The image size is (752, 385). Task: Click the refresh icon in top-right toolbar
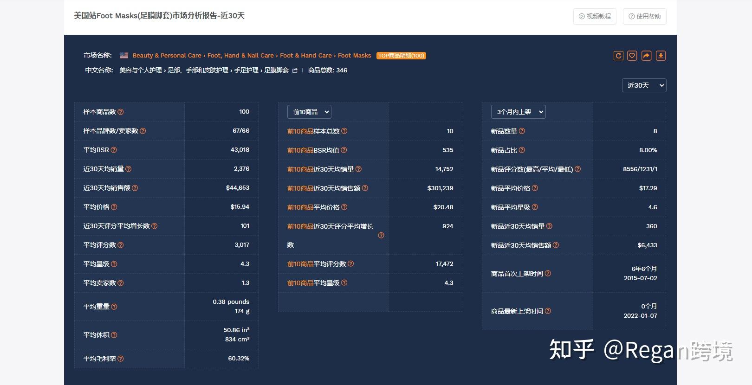point(618,56)
